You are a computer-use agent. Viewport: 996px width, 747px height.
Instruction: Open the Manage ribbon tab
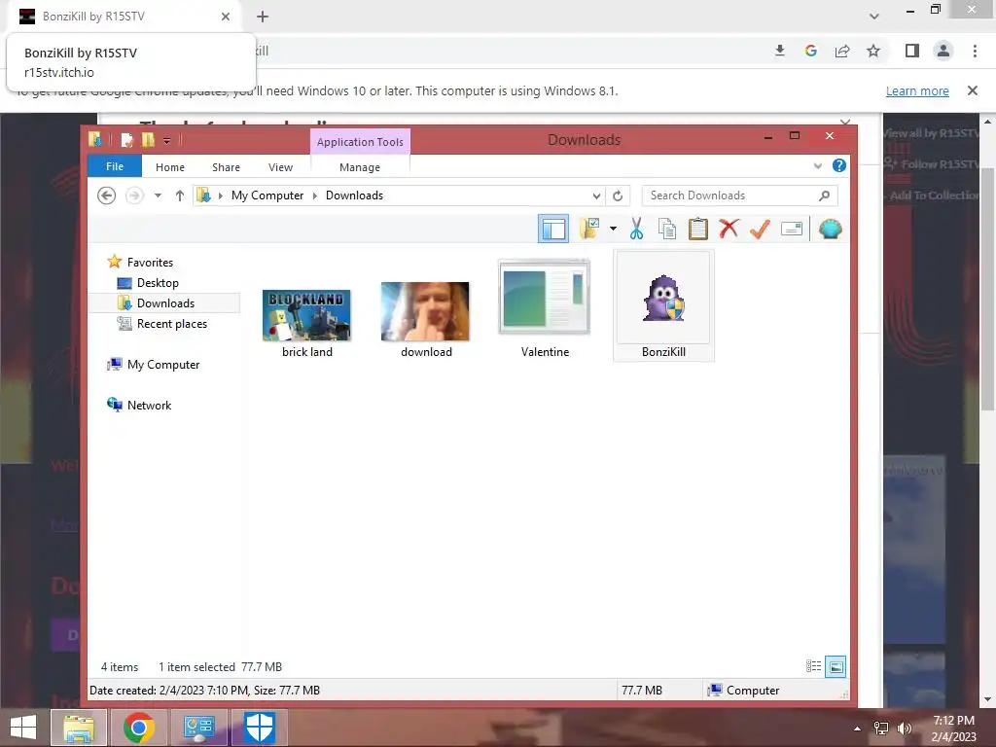(x=360, y=167)
